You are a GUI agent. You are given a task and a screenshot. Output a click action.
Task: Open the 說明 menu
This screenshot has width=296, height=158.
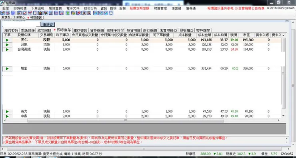[x=113, y=8]
